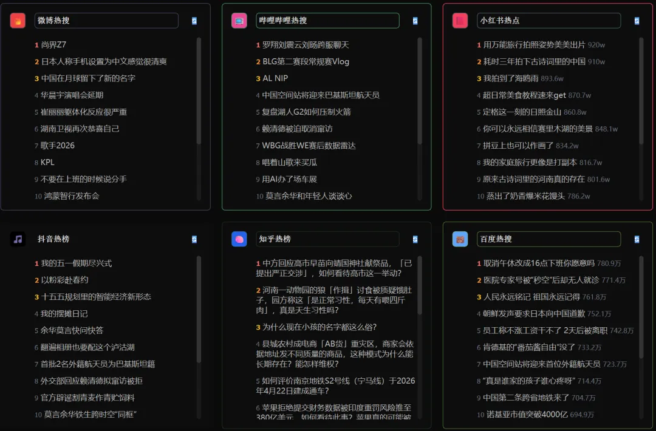The height and width of the screenshot is (431, 656).
Task: Open Weibo topic 鸿蒙智行发布会
Action: [x=72, y=195]
